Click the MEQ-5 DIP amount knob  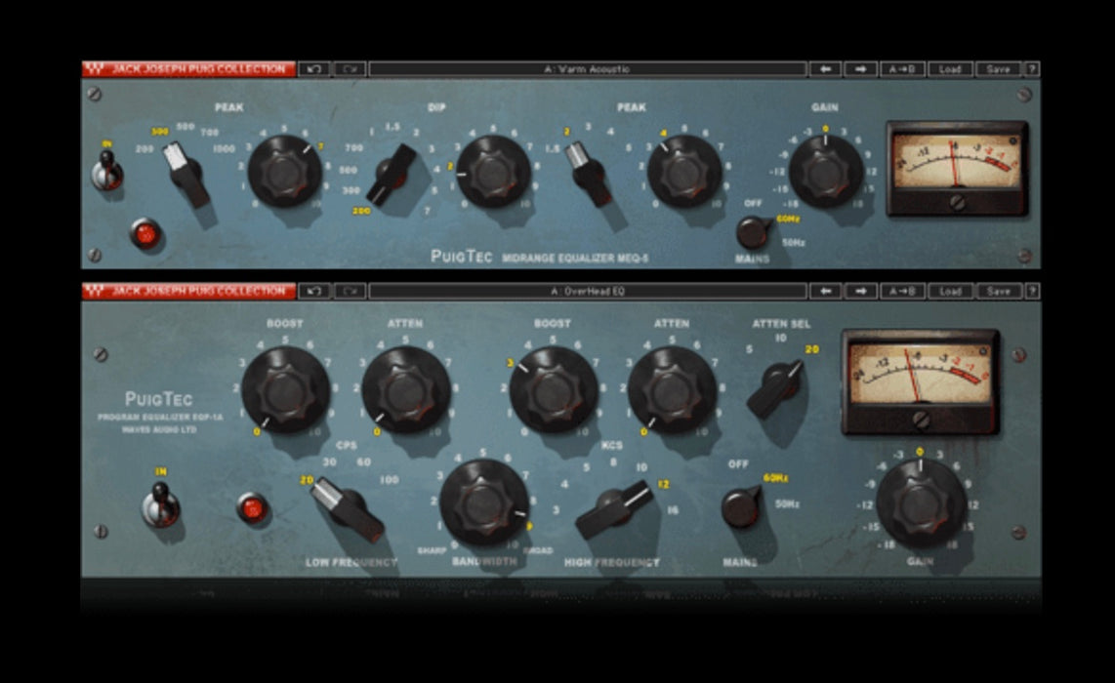tap(493, 172)
